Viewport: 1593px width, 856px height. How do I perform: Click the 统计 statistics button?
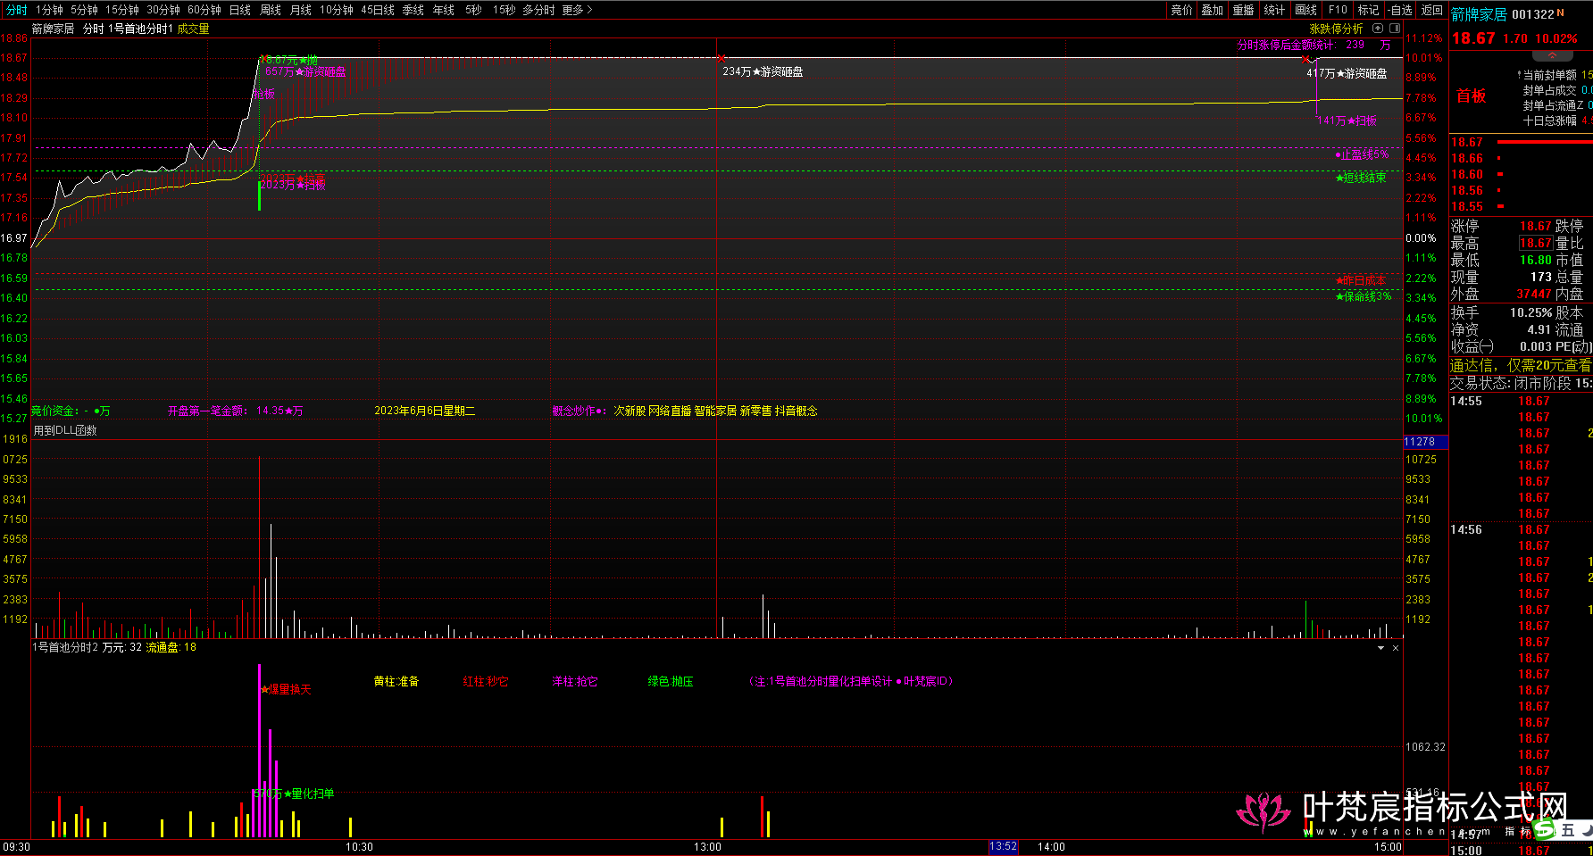tap(1275, 10)
